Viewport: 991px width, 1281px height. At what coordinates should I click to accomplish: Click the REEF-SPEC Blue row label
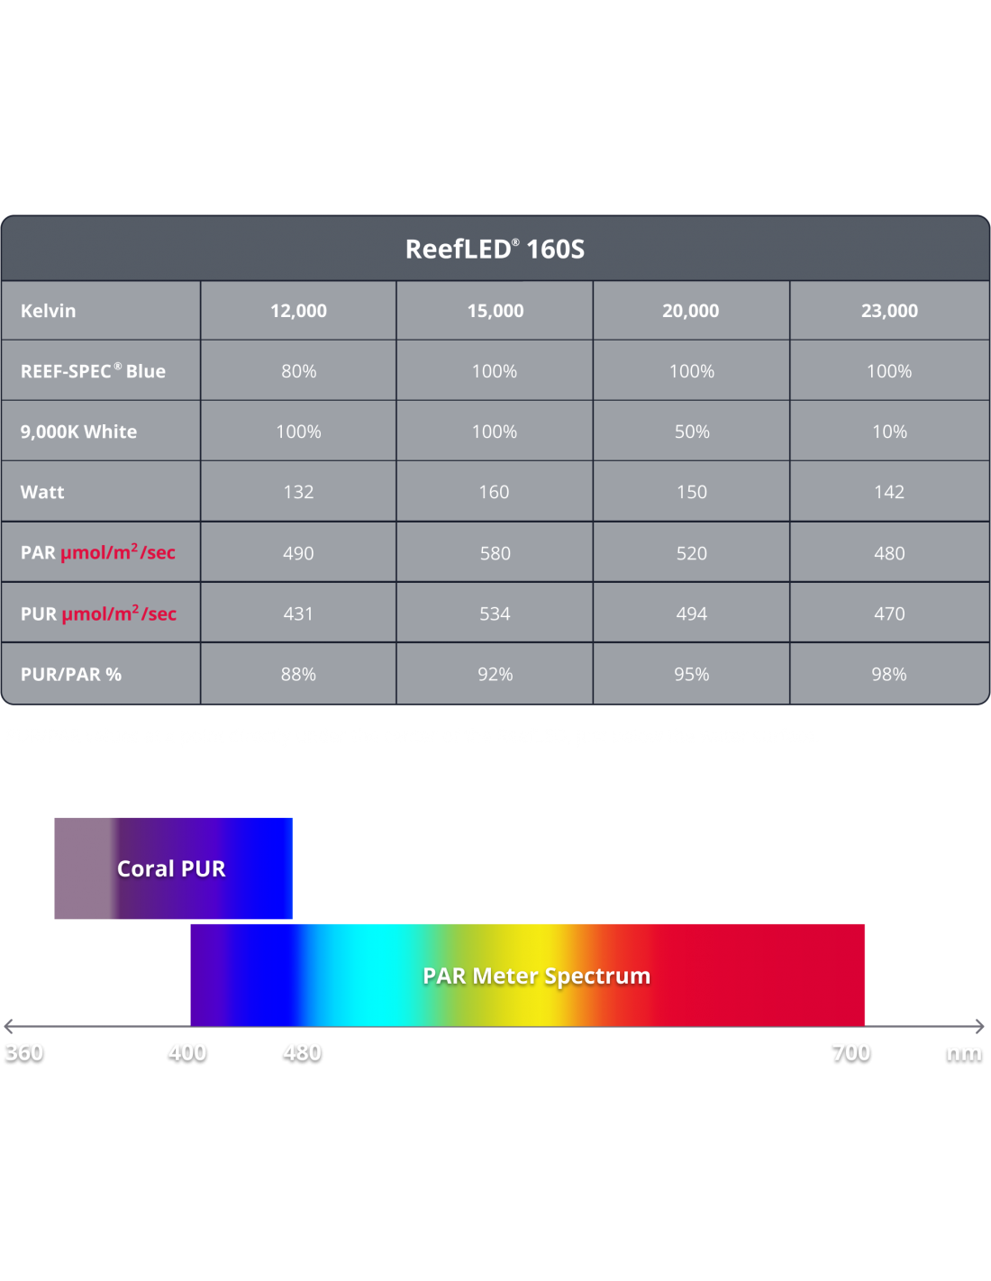[x=93, y=371]
